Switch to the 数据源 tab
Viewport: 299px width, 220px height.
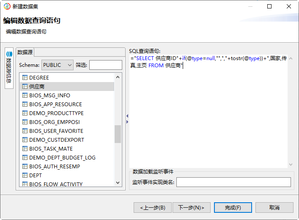pyautogui.click(x=25, y=52)
